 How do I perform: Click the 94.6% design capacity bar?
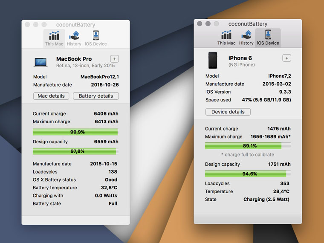[x=248, y=174]
